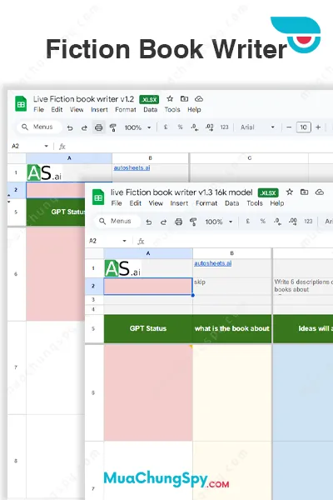Open View menu in v1.2 window
333x500 pixels.
(77, 109)
